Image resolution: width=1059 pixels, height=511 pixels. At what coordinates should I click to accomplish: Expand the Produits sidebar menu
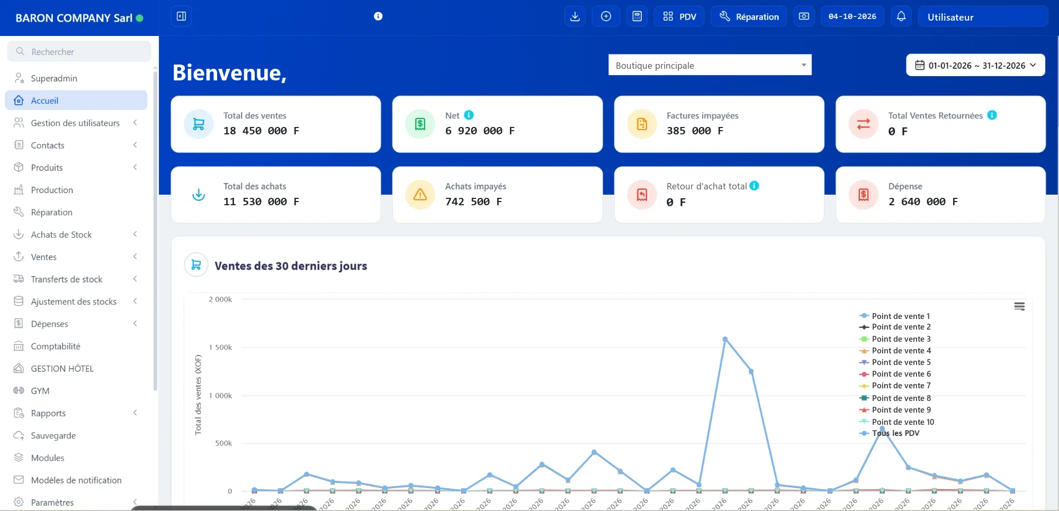[x=76, y=167]
